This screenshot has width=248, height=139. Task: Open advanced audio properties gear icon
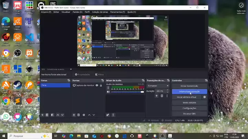(x=108, y=115)
